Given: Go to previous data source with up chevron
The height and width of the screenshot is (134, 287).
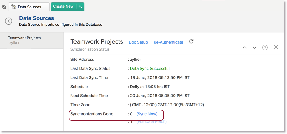Looking at the screenshot, I should [x=245, y=47].
